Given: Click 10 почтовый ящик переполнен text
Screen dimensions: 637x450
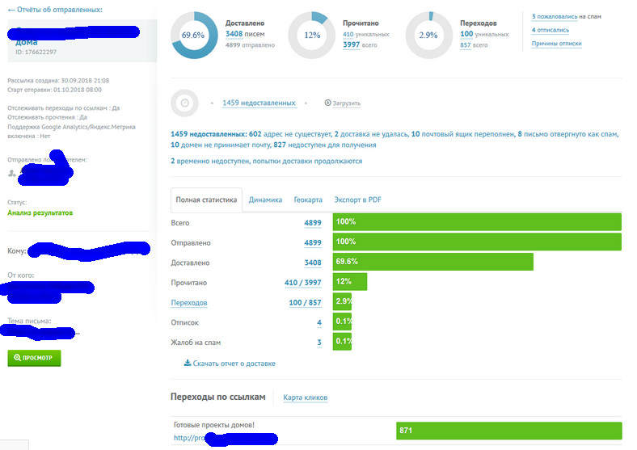Looking at the screenshot, I should click(x=462, y=134).
